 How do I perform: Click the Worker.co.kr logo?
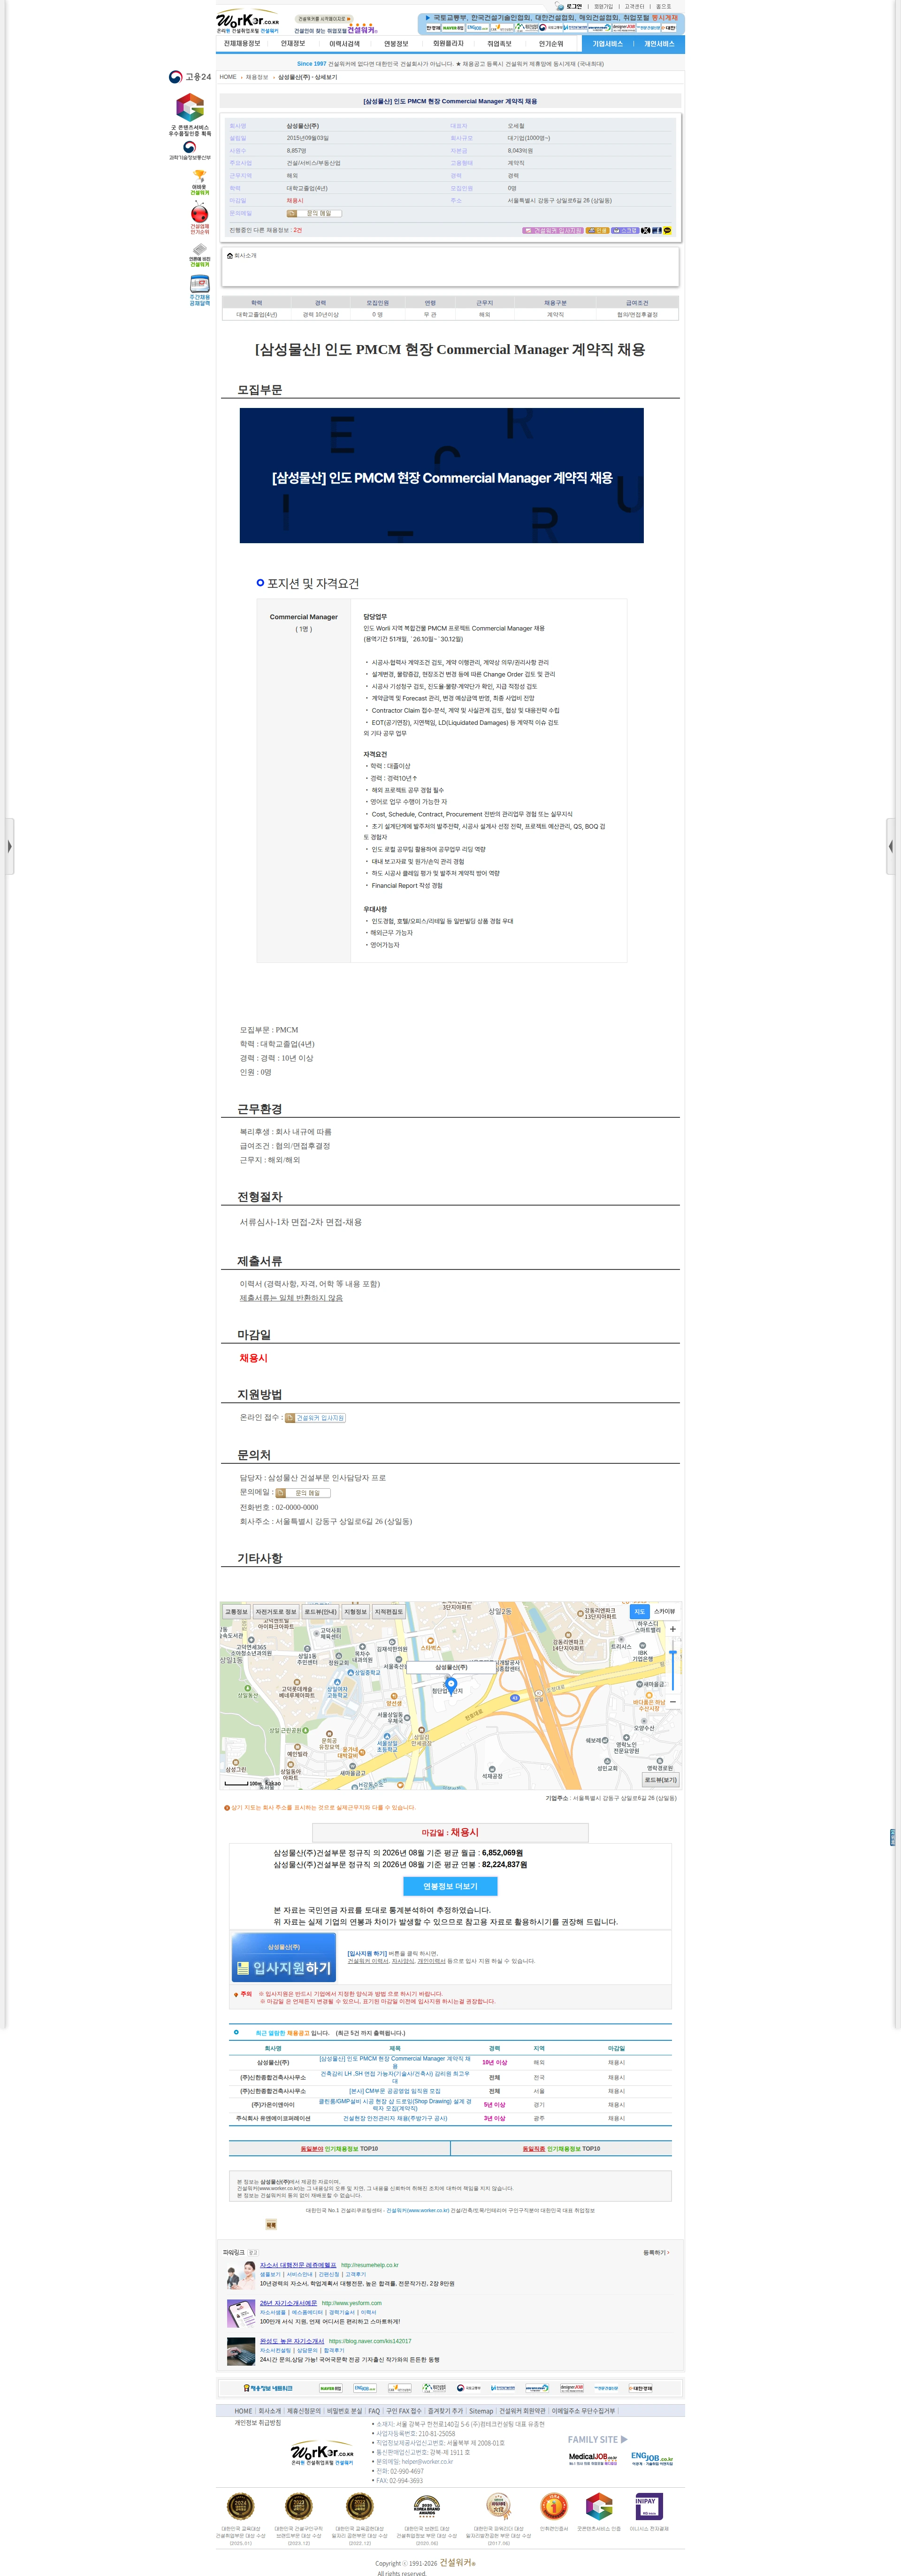[248, 21]
